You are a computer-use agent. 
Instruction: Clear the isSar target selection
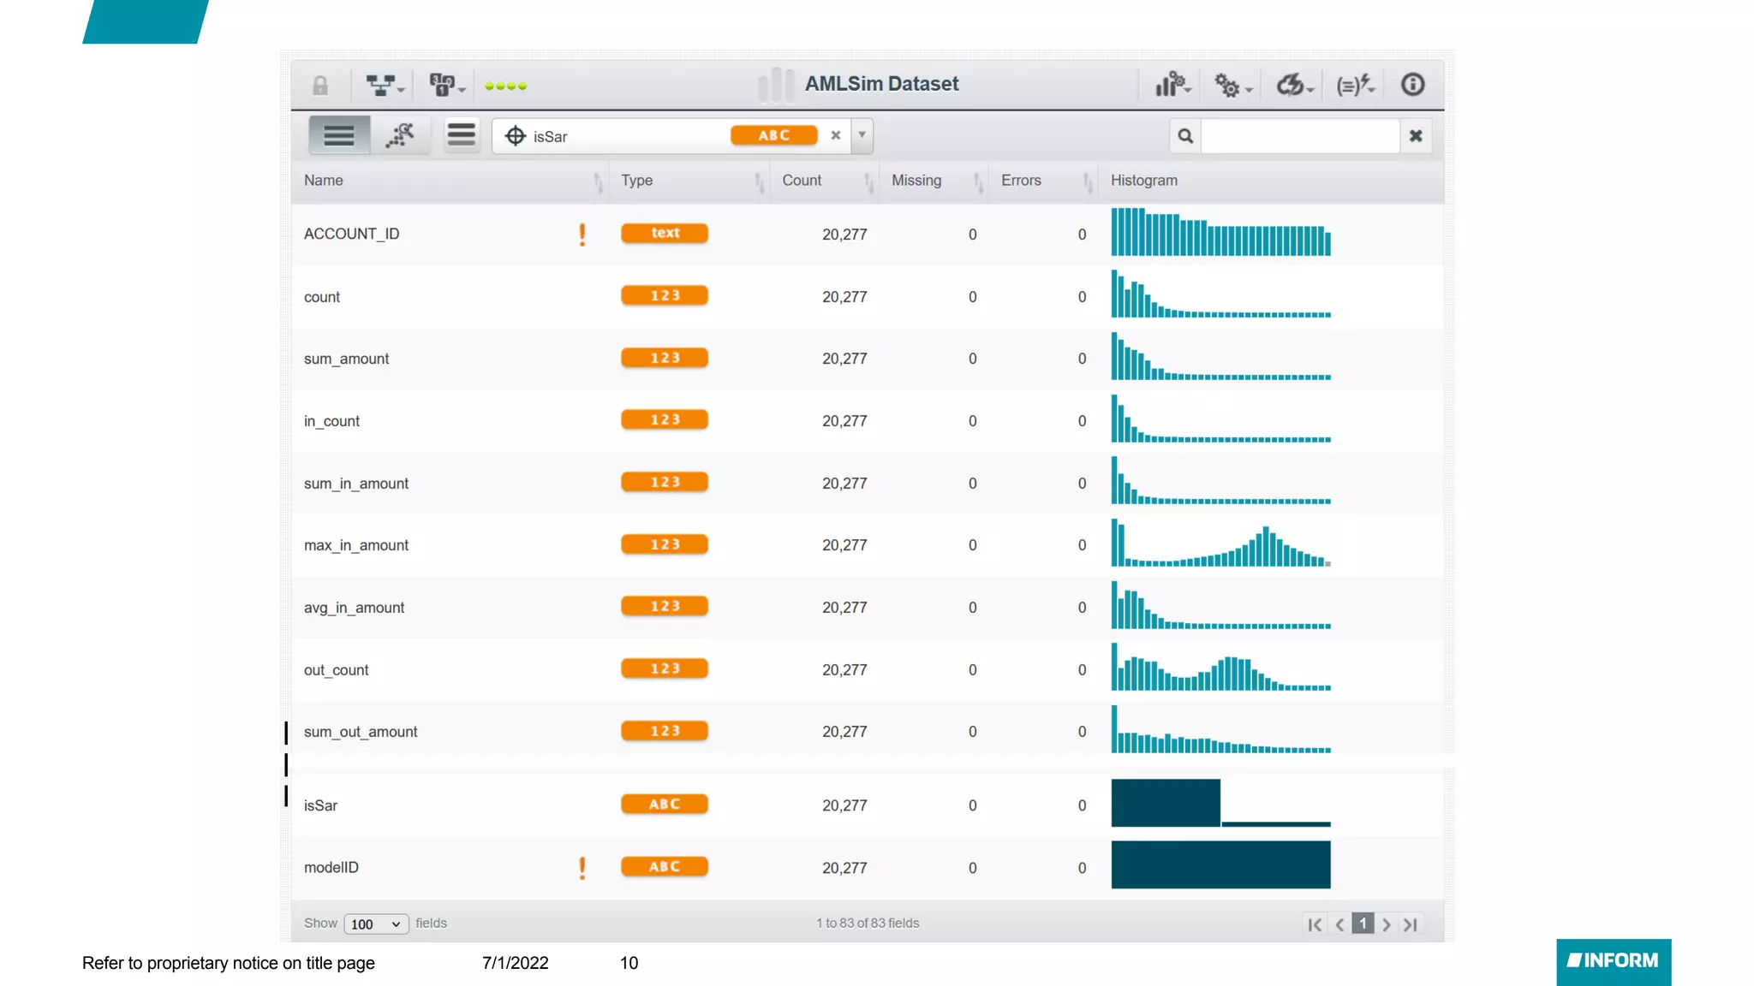click(x=836, y=135)
